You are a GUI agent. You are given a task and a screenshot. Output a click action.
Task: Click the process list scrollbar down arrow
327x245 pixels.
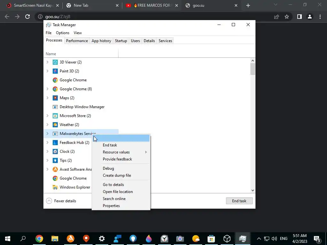click(253, 190)
